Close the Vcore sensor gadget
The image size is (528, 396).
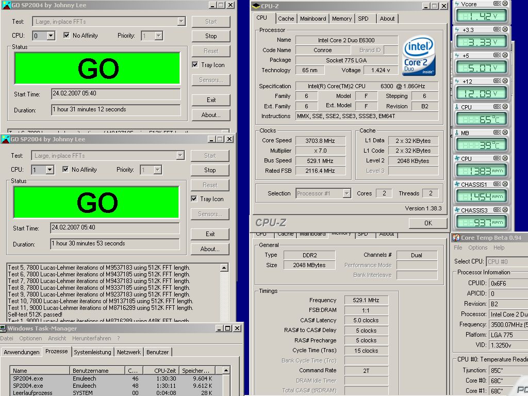pyautogui.click(x=505, y=4)
